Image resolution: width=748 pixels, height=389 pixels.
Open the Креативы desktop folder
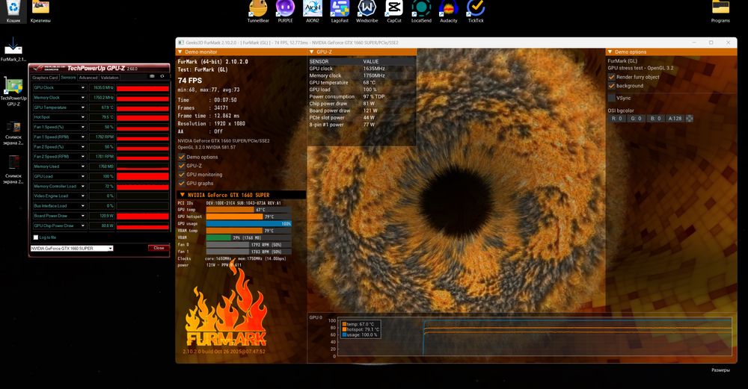click(40, 11)
